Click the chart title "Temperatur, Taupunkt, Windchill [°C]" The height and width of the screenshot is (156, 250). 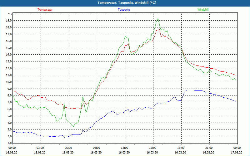pyautogui.click(x=127, y=3)
